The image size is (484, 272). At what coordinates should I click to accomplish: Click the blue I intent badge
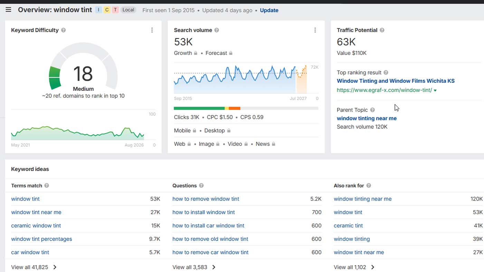(x=98, y=10)
